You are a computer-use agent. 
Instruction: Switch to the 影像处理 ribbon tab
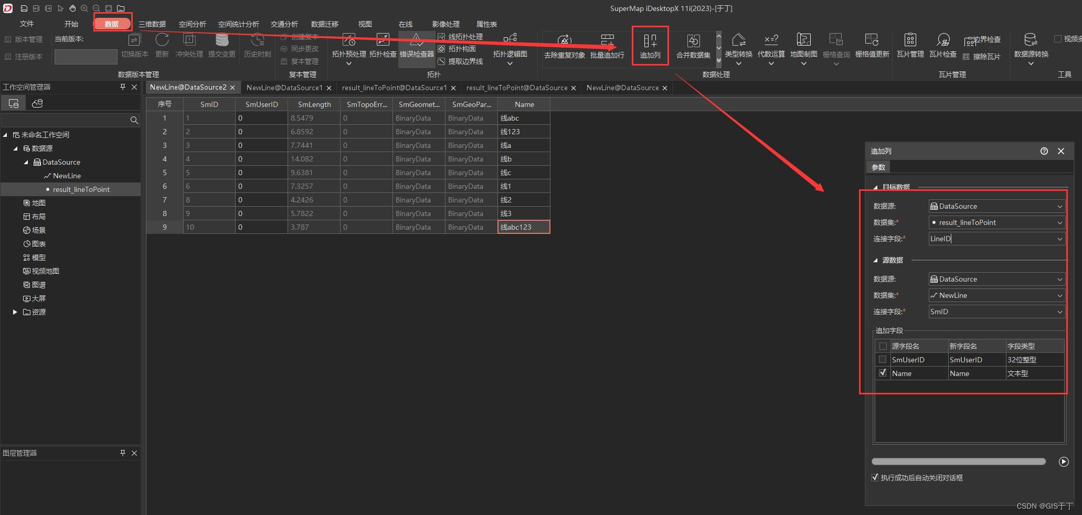click(x=446, y=24)
